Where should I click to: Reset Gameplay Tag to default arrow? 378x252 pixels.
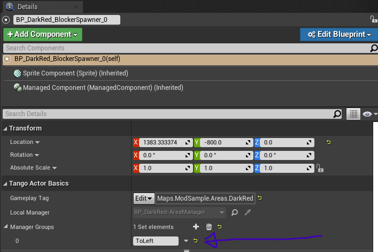[260, 198]
